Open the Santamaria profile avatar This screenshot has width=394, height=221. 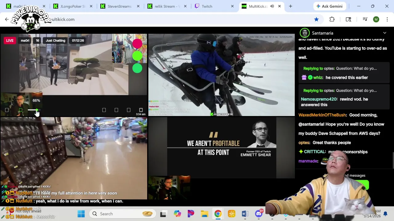point(304,33)
